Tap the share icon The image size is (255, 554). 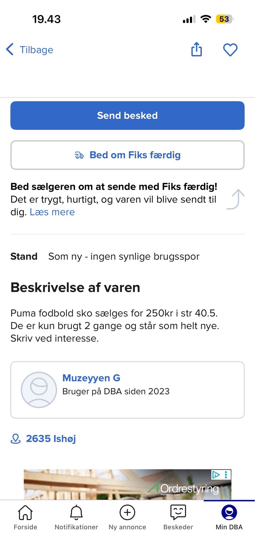197,50
